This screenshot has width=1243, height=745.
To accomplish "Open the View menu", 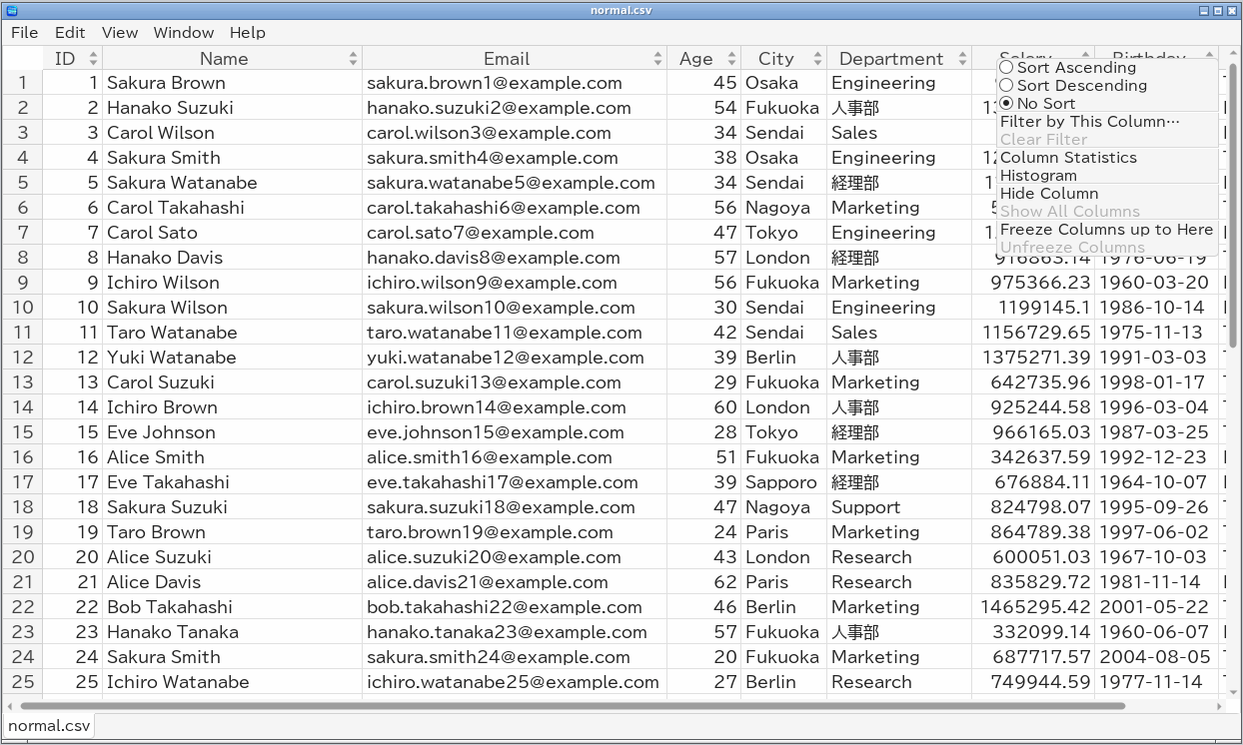I will click(120, 32).
